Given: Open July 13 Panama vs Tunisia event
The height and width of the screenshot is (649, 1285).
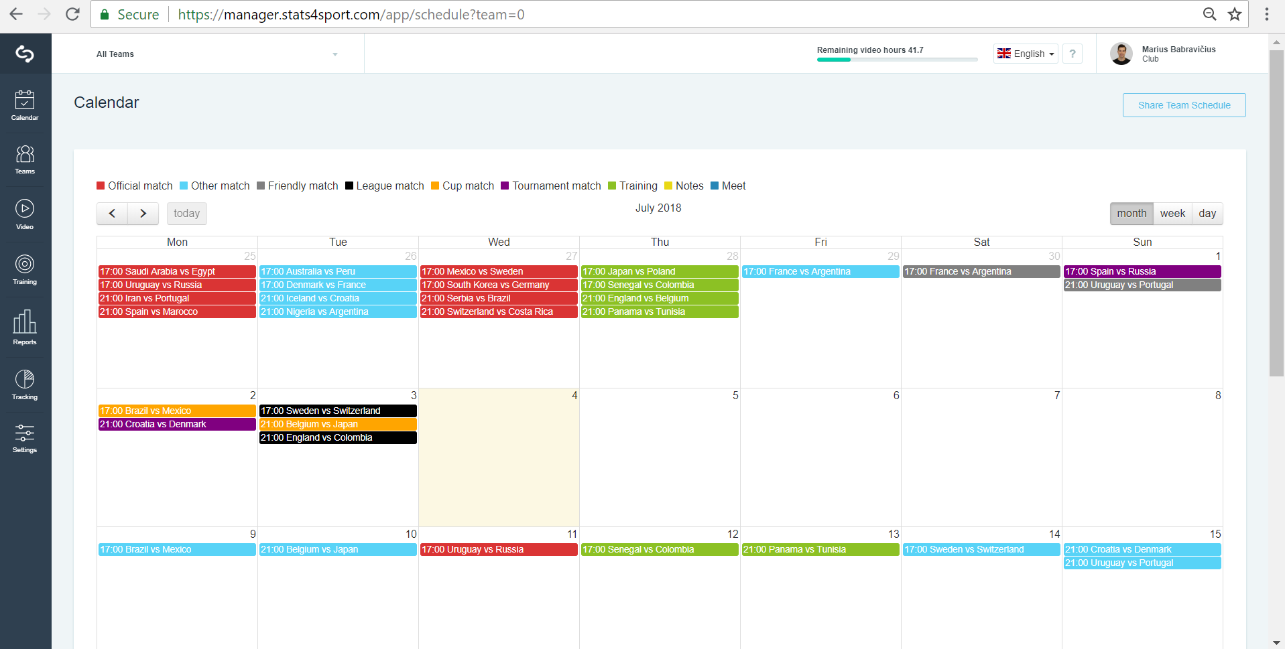Looking at the screenshot, I should (x=820, y=549).
